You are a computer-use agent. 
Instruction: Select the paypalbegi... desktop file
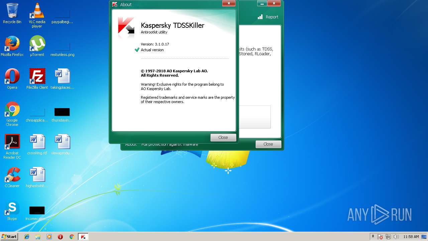click(62, 15)
